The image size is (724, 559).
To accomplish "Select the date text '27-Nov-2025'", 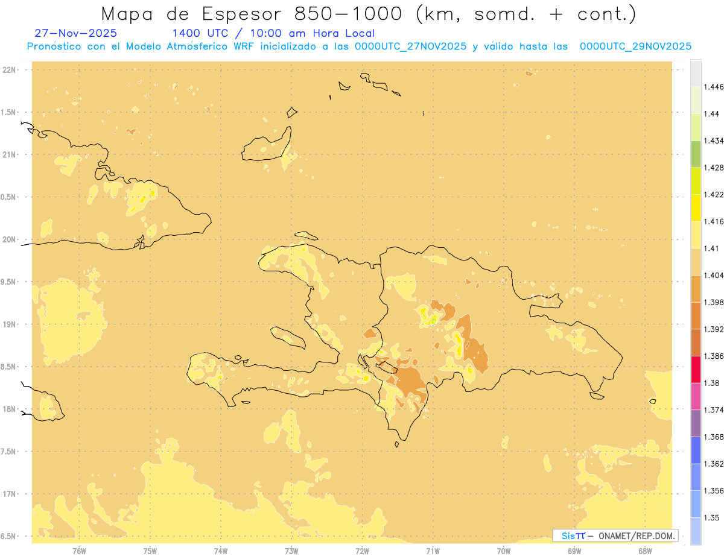I will click(x=75, y=33).
